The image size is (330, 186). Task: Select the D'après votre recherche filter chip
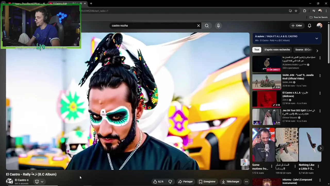click(x=277, y=50)
